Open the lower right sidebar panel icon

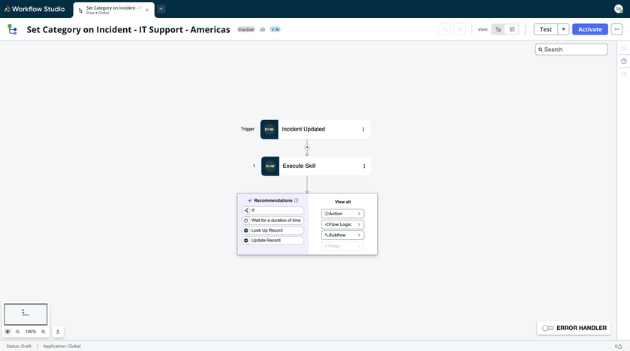[623, 74]
